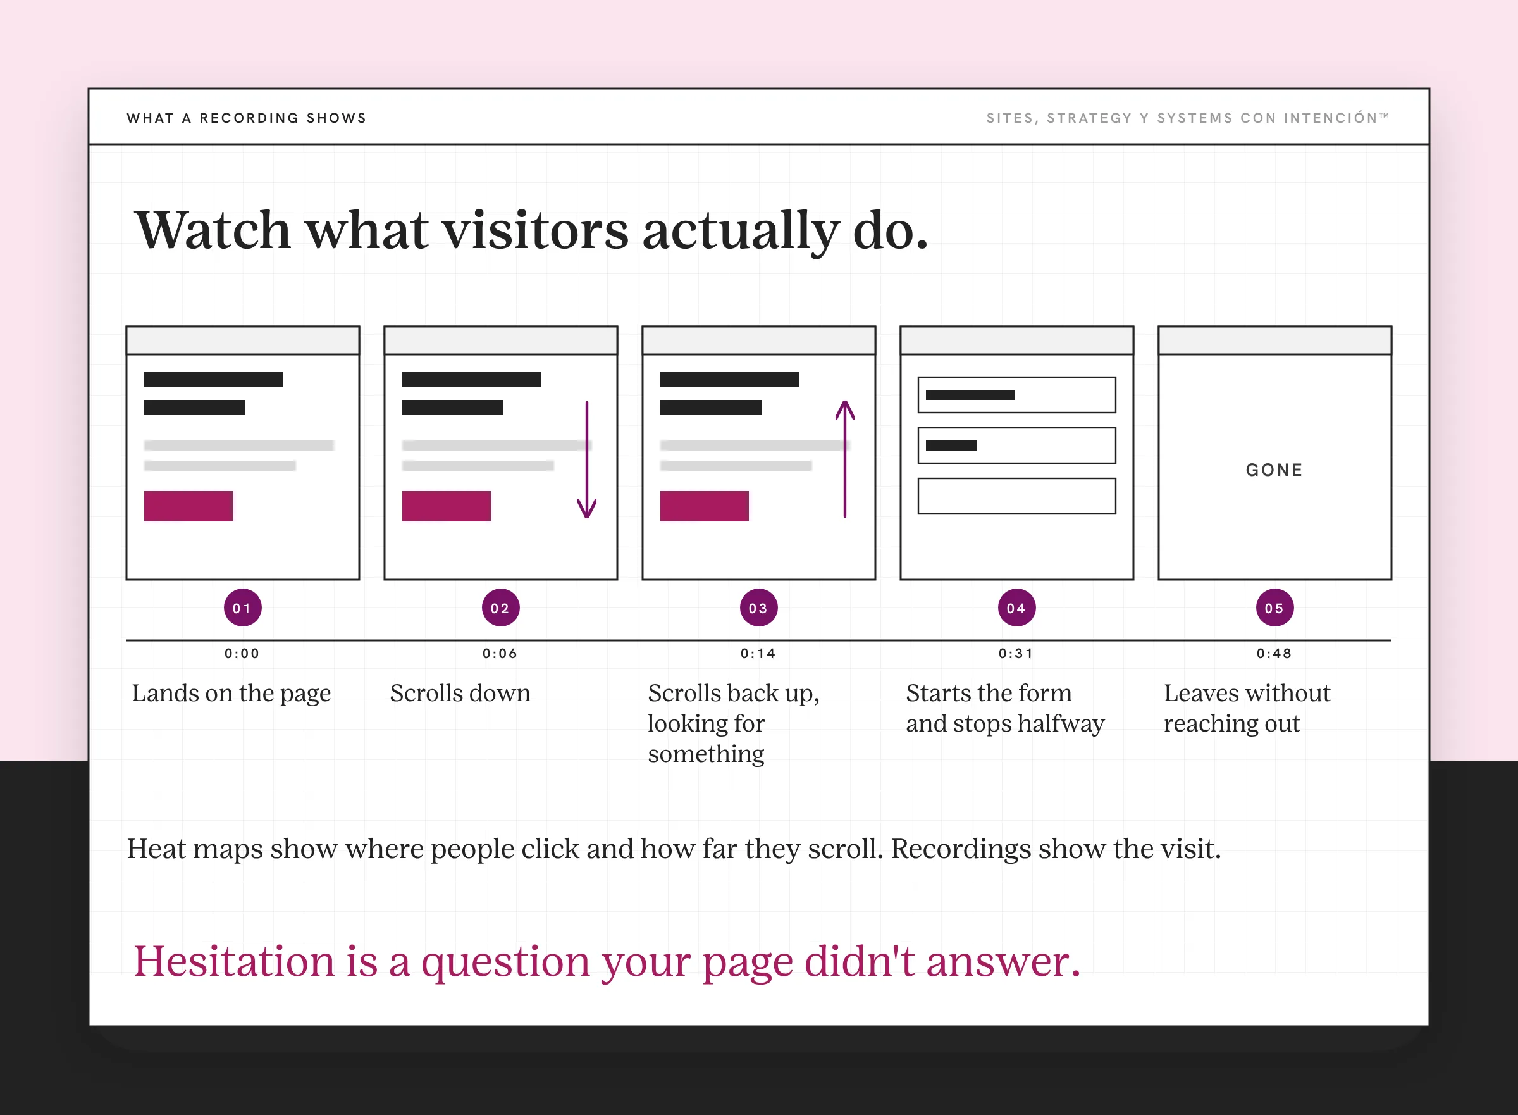Open the 'Scrolls down' wireframe thumbnail
Viewport: 1518px width, 1115px height.
[x=500, y=453]
